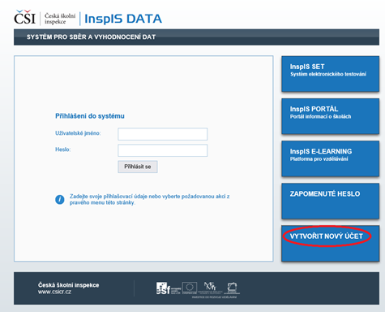Focus the Heslo password field
Viewport: 385px width, 312px height.
tap(163, 150)
